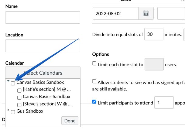Click the date field showing 2022-08-02
This screenshot has height=130, width=185.
115,13
